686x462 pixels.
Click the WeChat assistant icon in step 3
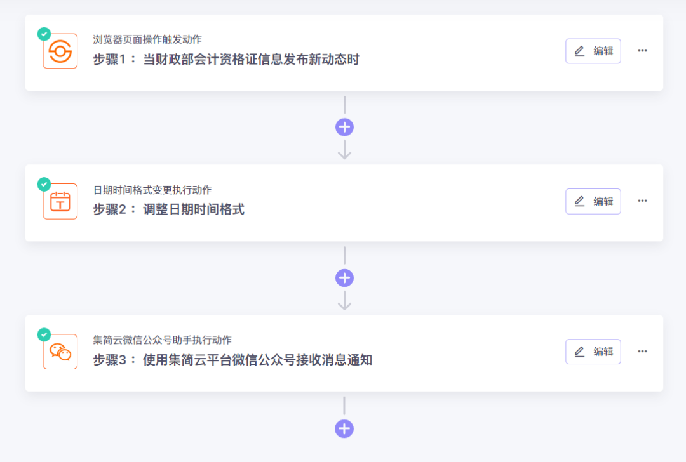60,352
